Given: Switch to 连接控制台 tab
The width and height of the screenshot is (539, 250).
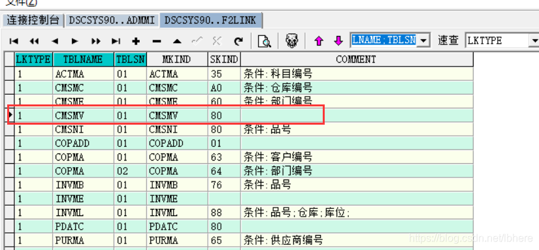Looking at the screenshot, I should click(x=33, y=20).
